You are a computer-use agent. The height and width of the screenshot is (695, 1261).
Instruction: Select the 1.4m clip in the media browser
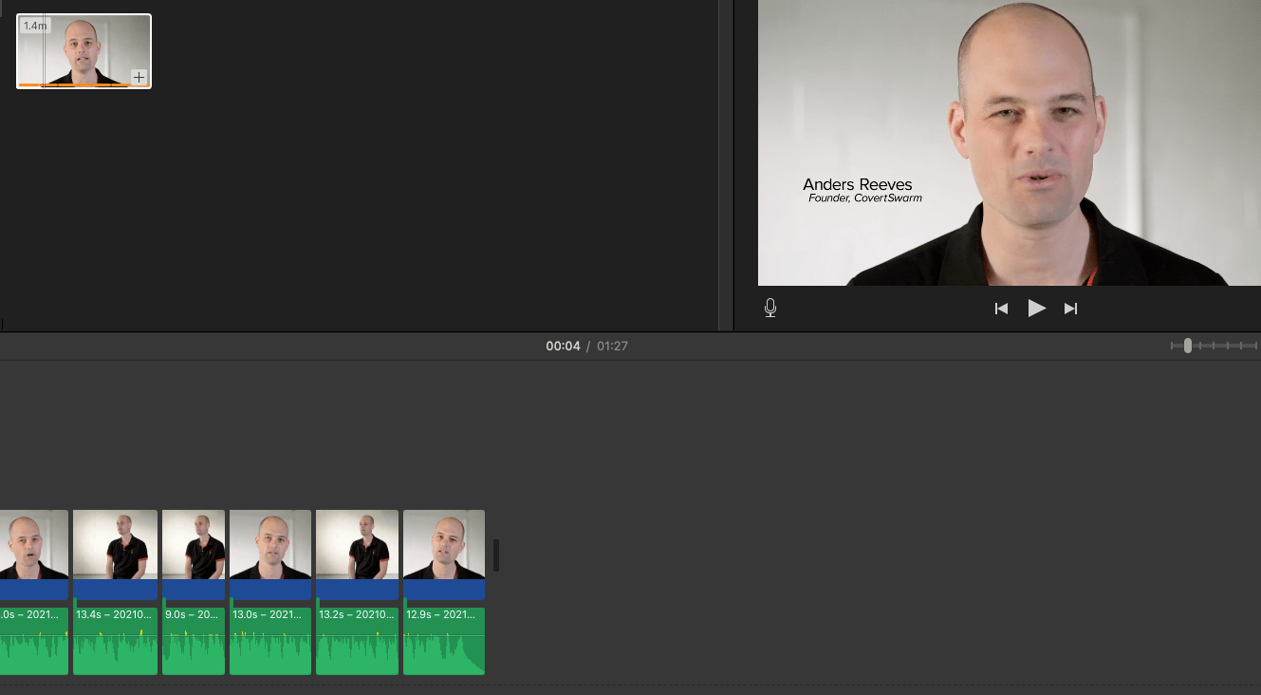tap(83, 51)
